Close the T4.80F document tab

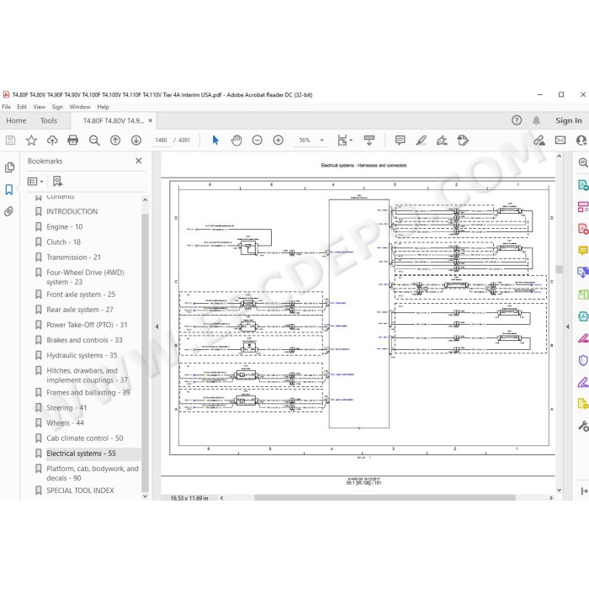pos(151,121)
